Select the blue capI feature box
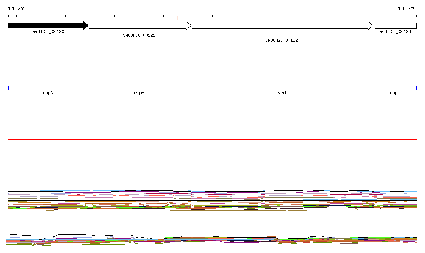425x253 pixels. [x=282, y=88]
